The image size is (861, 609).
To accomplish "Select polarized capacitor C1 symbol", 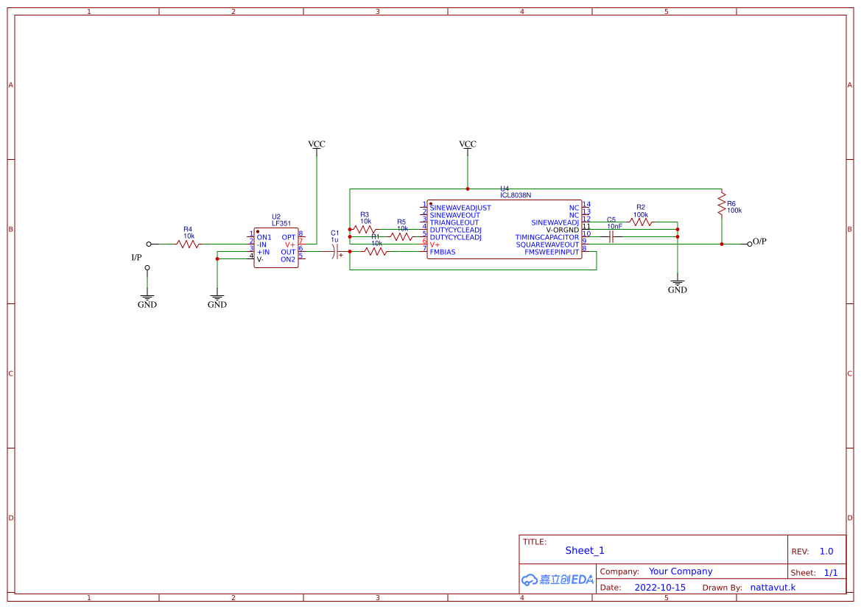I will (336, 252).
